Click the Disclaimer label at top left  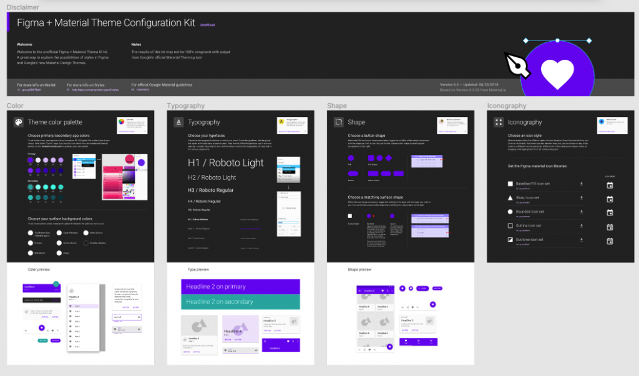coord(22,7)
